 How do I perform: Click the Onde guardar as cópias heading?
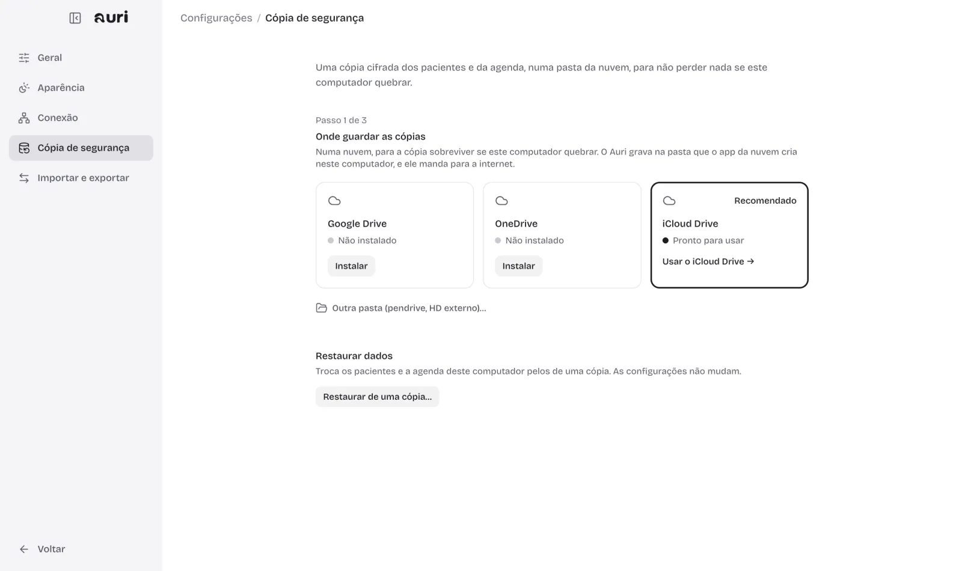(x=370, y=136)
